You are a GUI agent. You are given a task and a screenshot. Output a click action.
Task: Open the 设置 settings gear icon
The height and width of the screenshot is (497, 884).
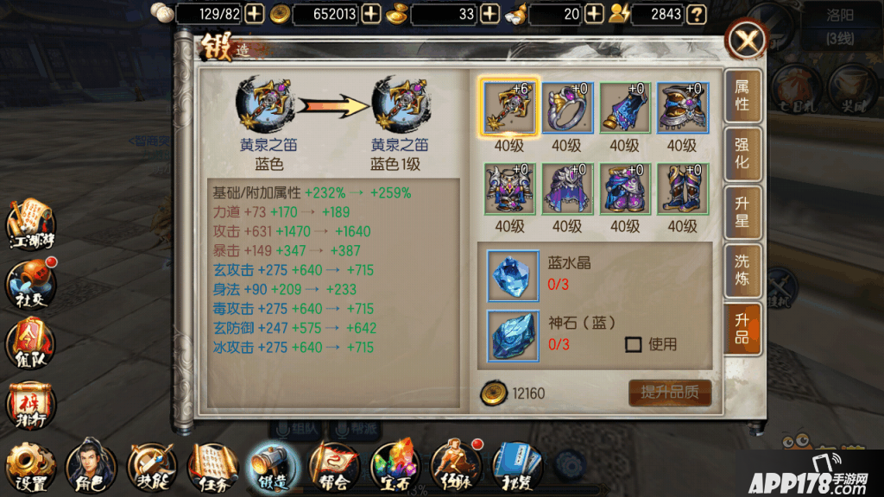point(30,467)
